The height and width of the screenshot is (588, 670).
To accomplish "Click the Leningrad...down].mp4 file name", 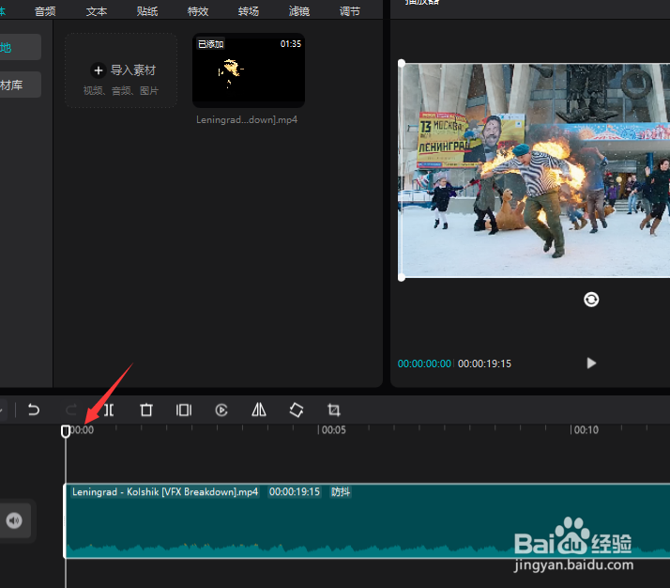I will 247,119.
